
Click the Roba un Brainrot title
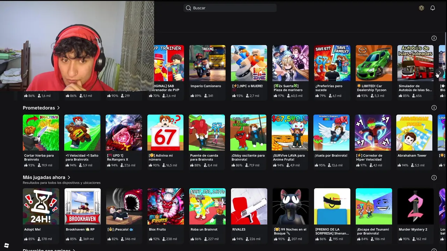coord(204,229)
